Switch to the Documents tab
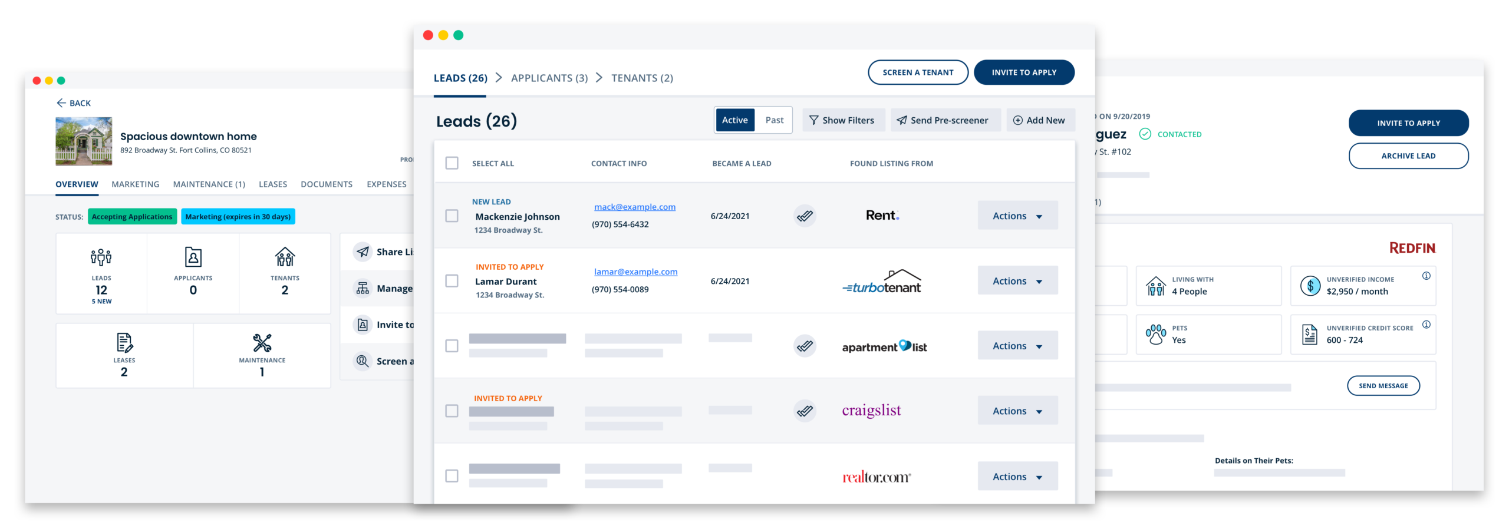 [x=327, y=184]
